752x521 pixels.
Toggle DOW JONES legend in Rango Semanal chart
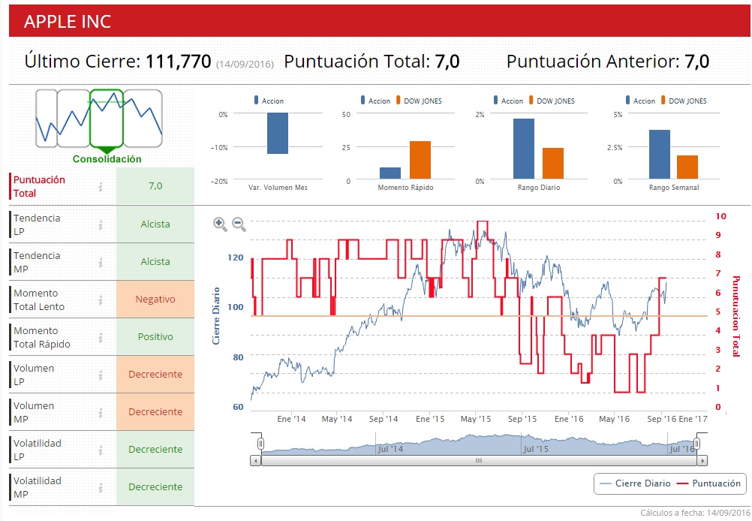click(684, 101)
